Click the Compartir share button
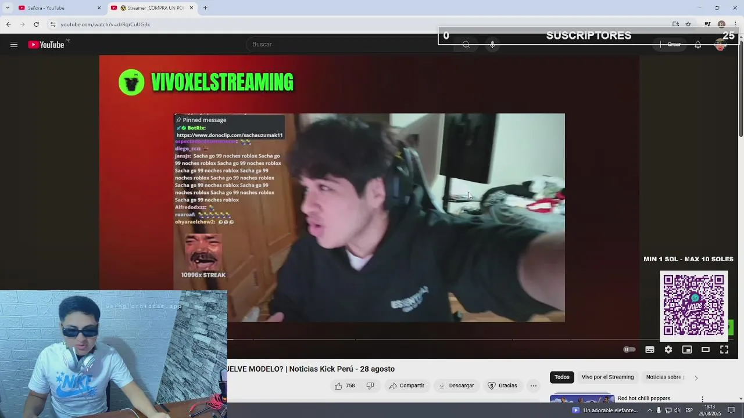This screenshot has width=744, height=418. 407,385
